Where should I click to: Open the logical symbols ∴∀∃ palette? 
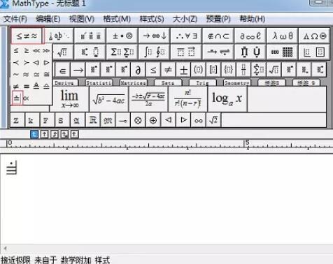(186, 36)
